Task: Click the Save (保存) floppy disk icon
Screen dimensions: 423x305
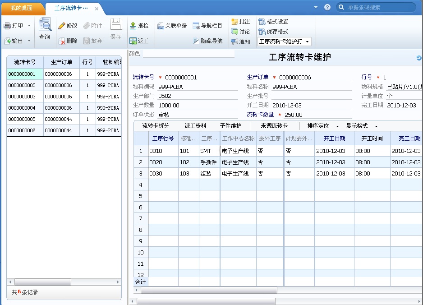Action: 116,24
